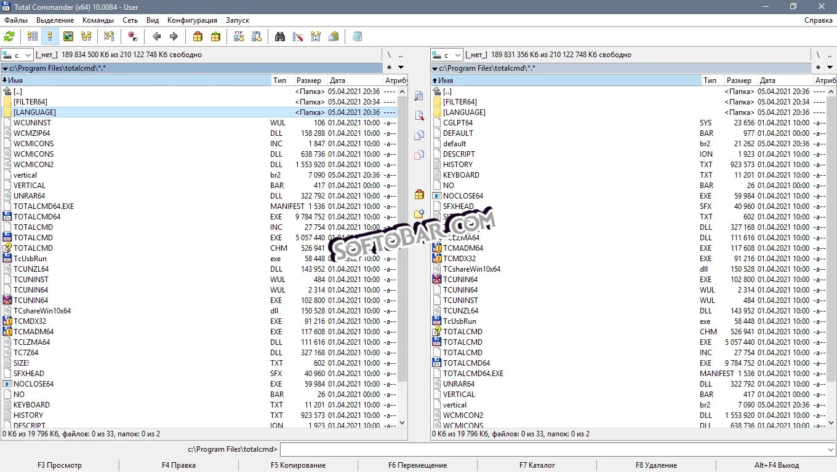Click the F6 Перемещение button
837x472 pixels.
click(x=418, y=465)
